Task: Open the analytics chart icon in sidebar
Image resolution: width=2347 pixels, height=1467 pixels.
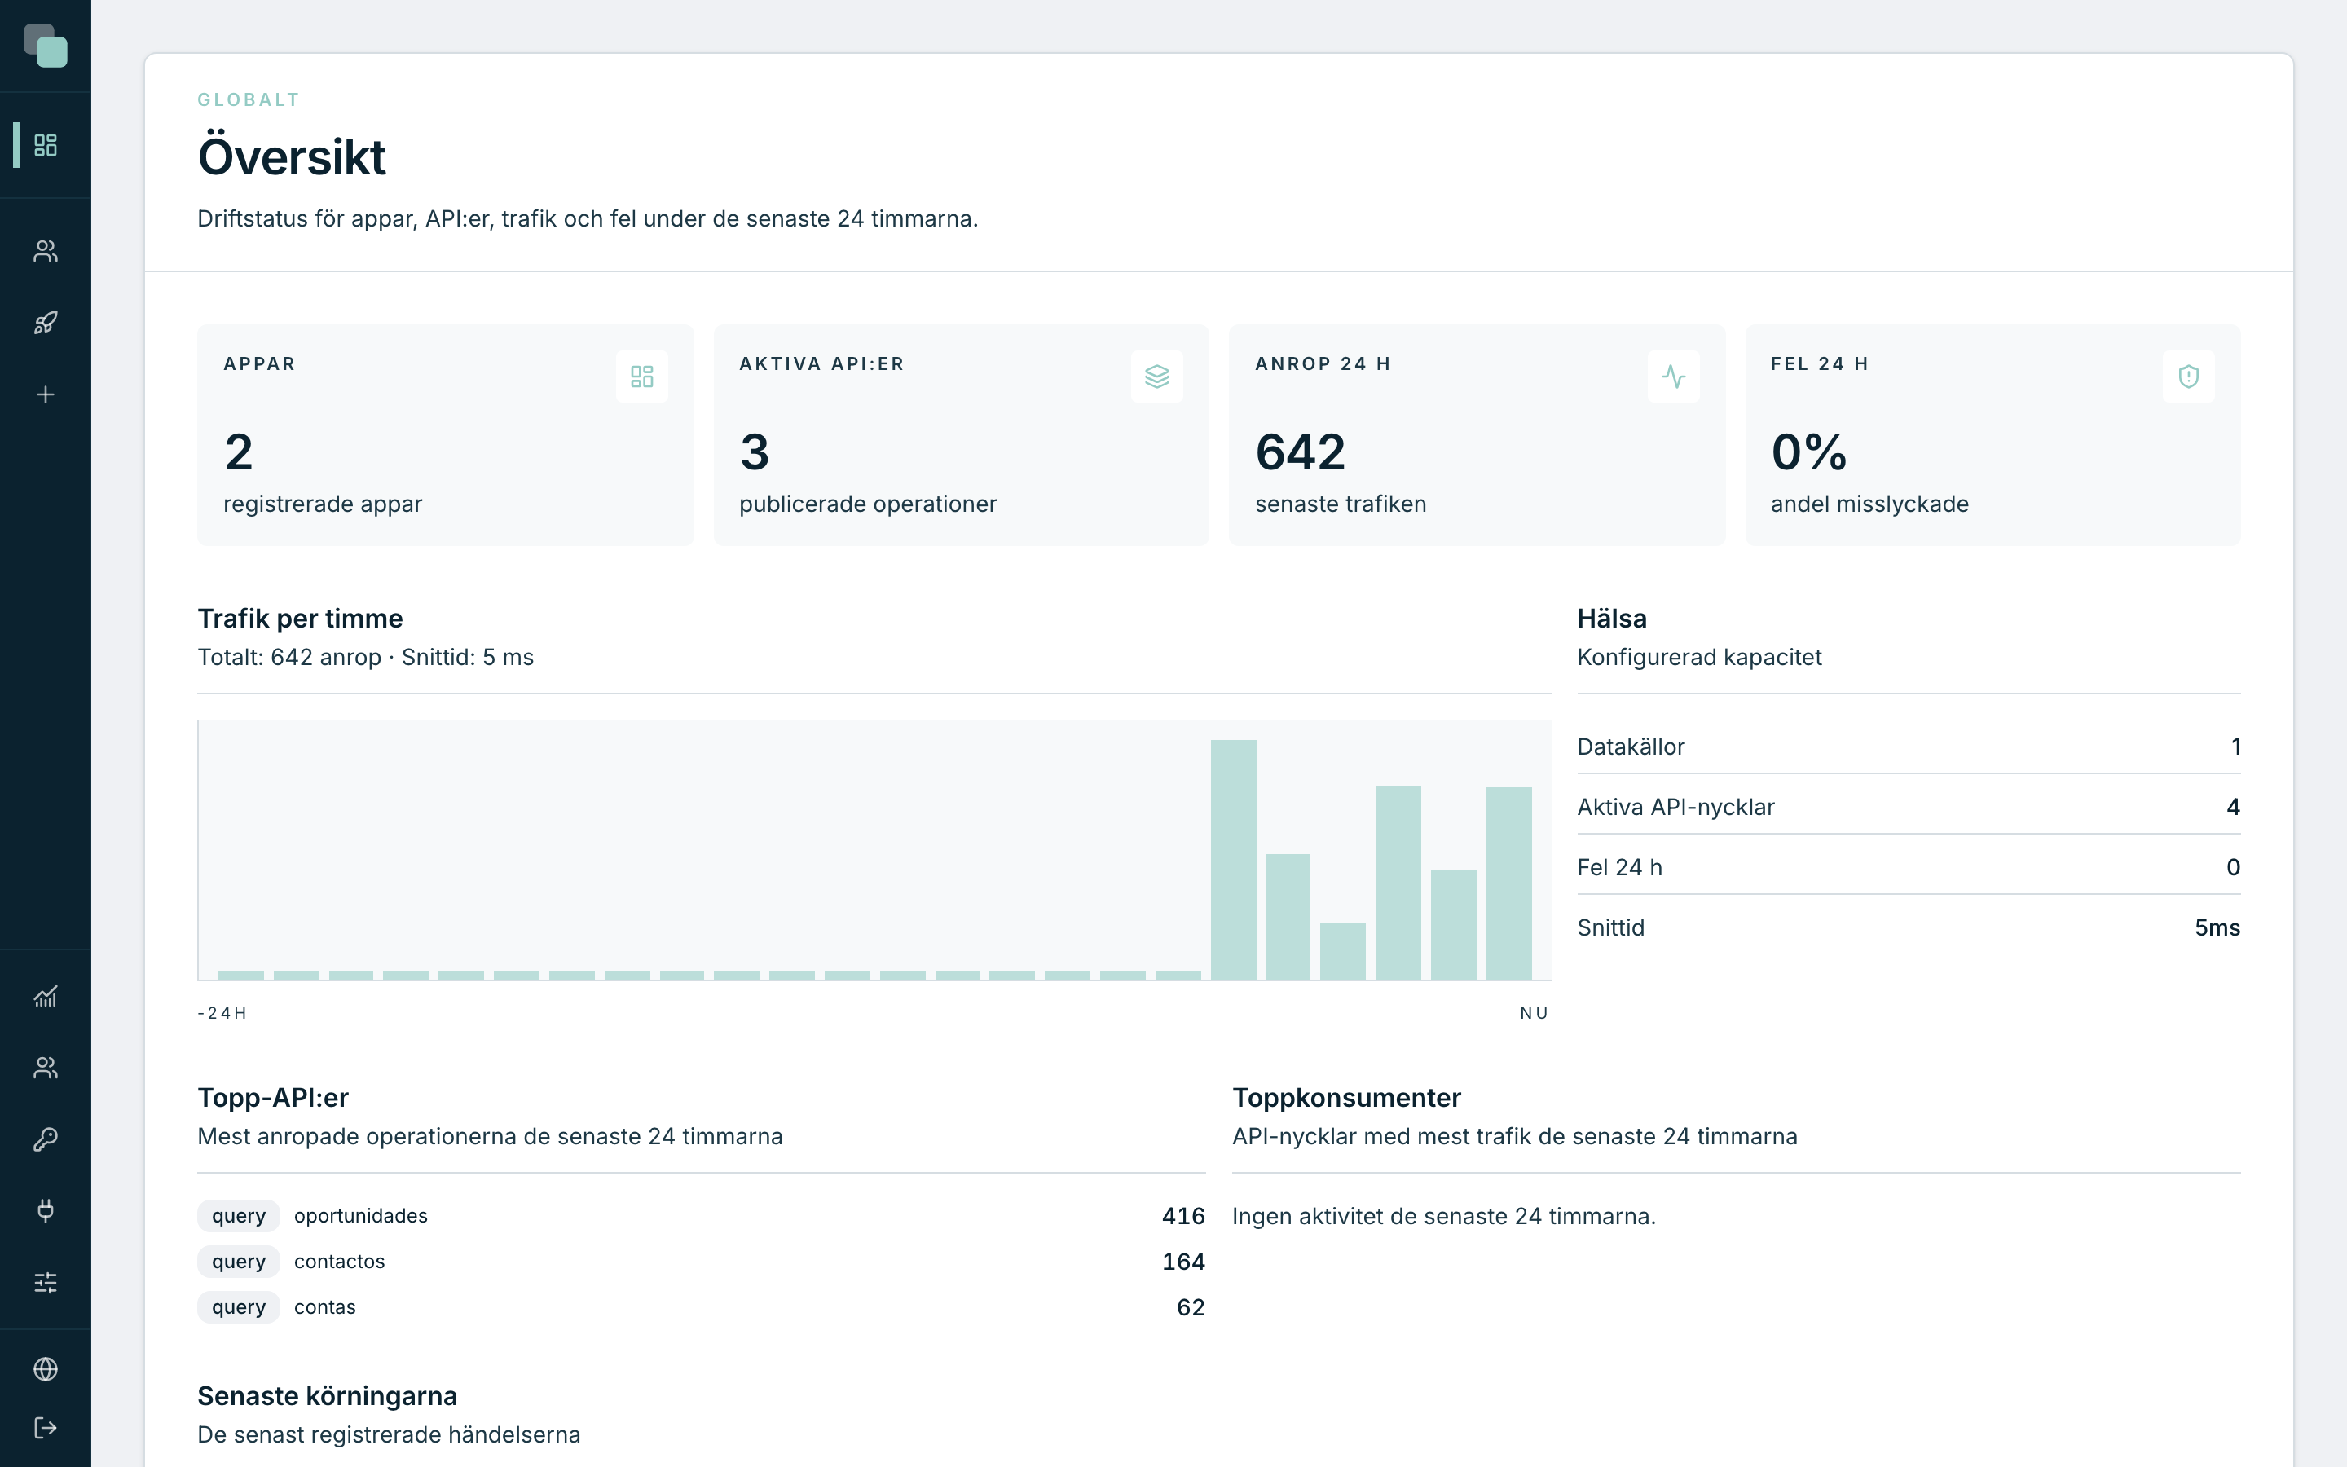Action: coord(46,997)
